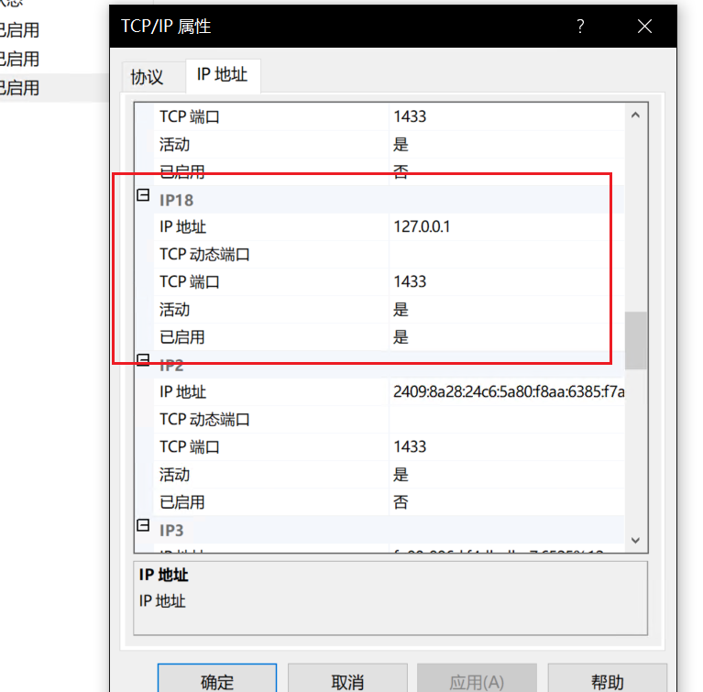The height and width of the screenshot is (692, 703).
Task: Click IP 地址 label under IP18
Action: [182, 227]
